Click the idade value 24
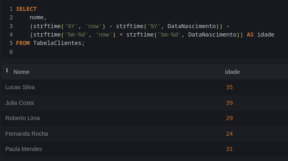Image resolution: width=288 pixels, height=161 pixels. (229, 134)
